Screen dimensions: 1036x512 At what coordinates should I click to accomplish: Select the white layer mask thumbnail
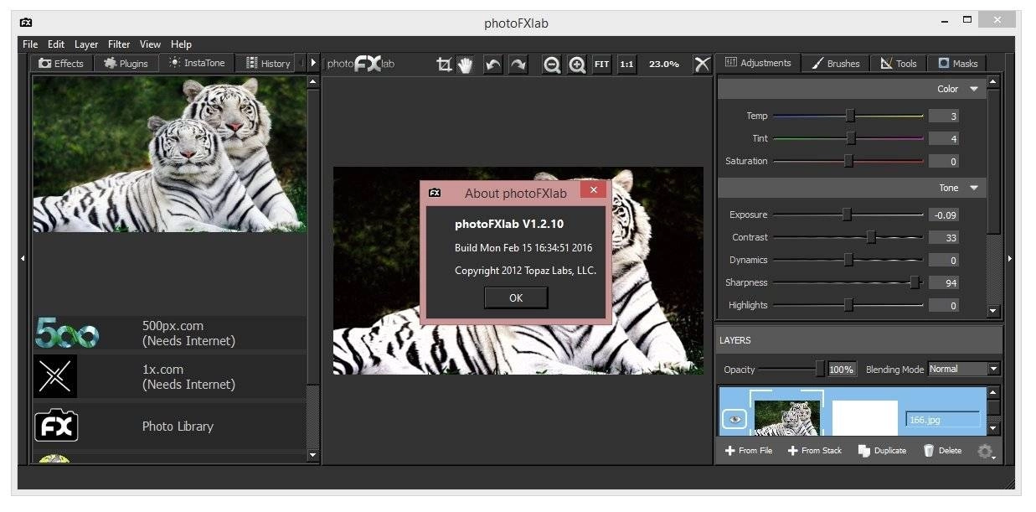(x=864, y=418)
